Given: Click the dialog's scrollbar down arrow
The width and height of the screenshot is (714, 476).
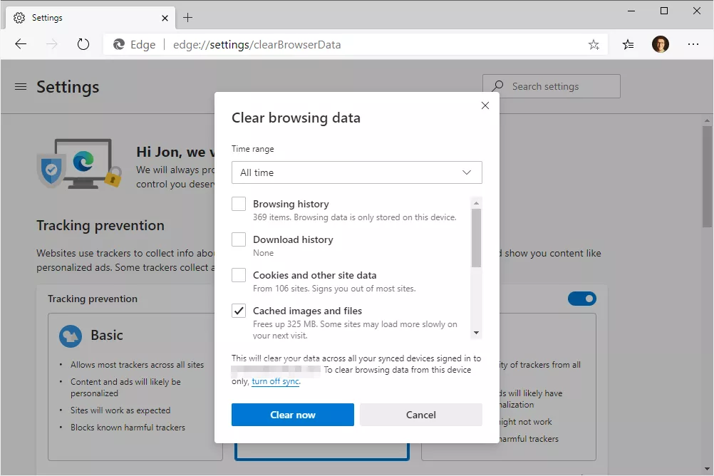Looking at the screenshot, I should 476,333.
